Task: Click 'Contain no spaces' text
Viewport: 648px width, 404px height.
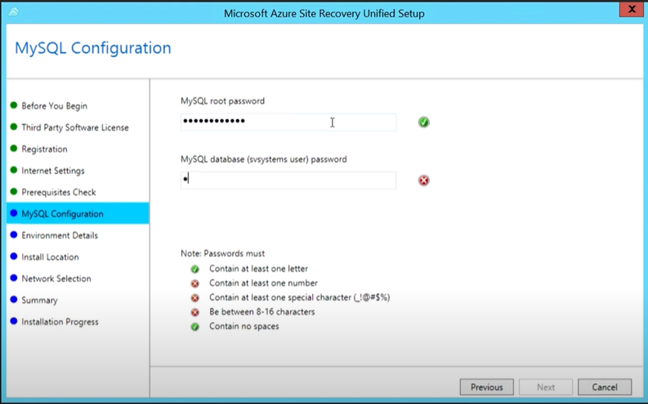Action: click(x=244, y=326)
